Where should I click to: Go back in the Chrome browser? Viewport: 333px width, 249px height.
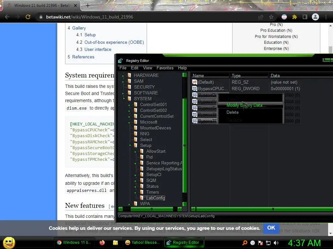[x=7, y=17]
